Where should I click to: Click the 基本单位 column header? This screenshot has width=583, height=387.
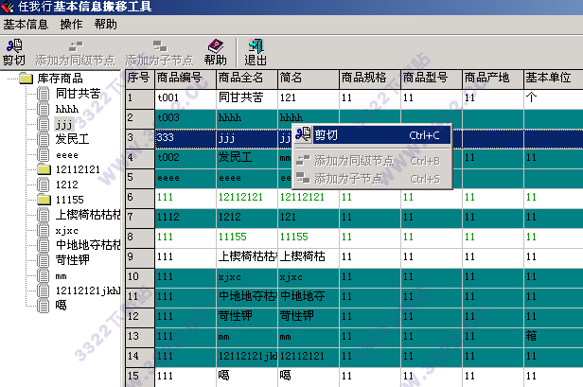tap(551, 78)
